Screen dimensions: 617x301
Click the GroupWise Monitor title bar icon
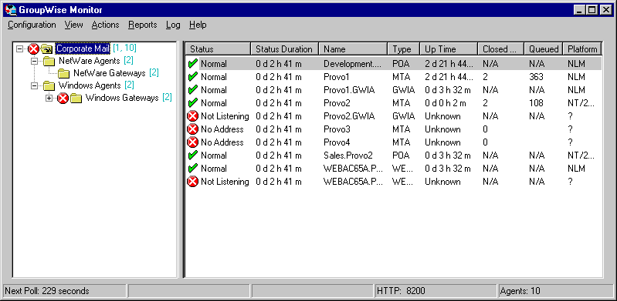tap(10, 10)
